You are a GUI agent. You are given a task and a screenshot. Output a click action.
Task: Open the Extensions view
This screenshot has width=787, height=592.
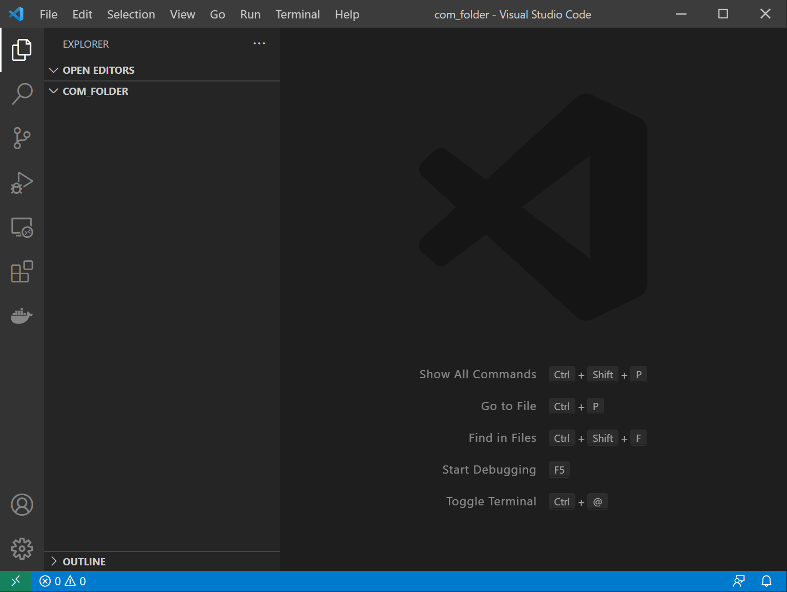[x=22, y=272]
